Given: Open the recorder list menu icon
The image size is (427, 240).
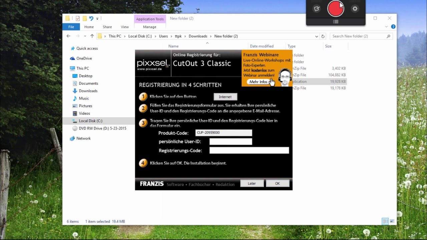Looking at the screenshot, I should click(336, 22).
